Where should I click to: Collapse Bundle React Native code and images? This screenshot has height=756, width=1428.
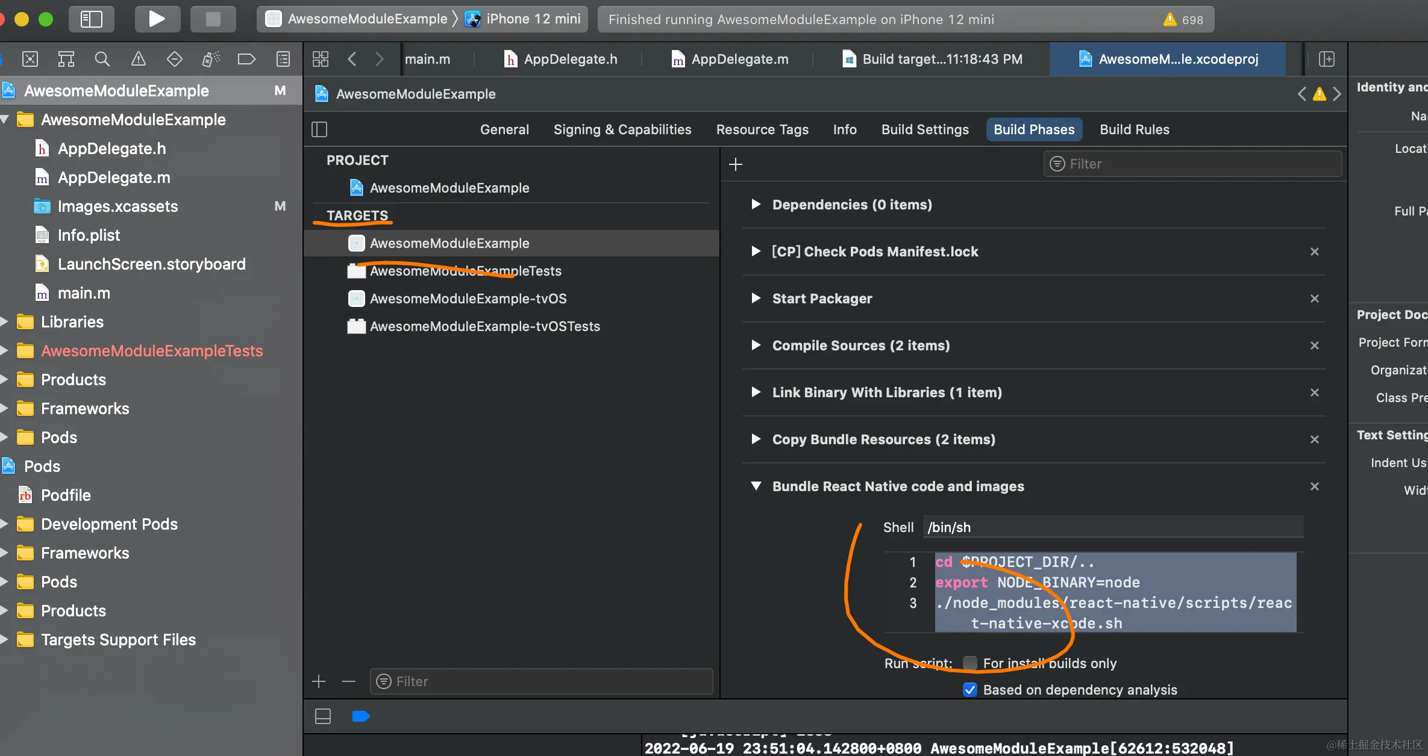coord(756,486)
